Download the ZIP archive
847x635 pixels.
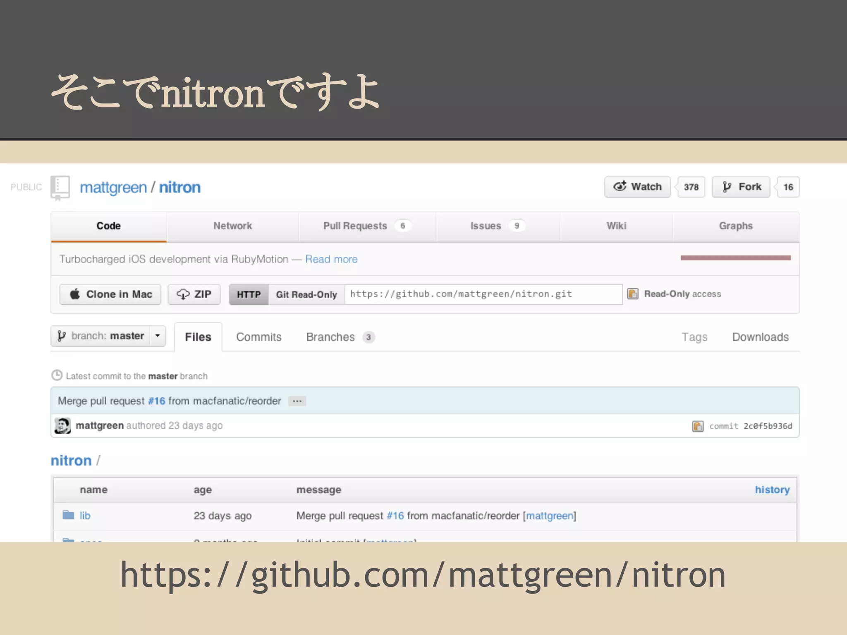194,294
